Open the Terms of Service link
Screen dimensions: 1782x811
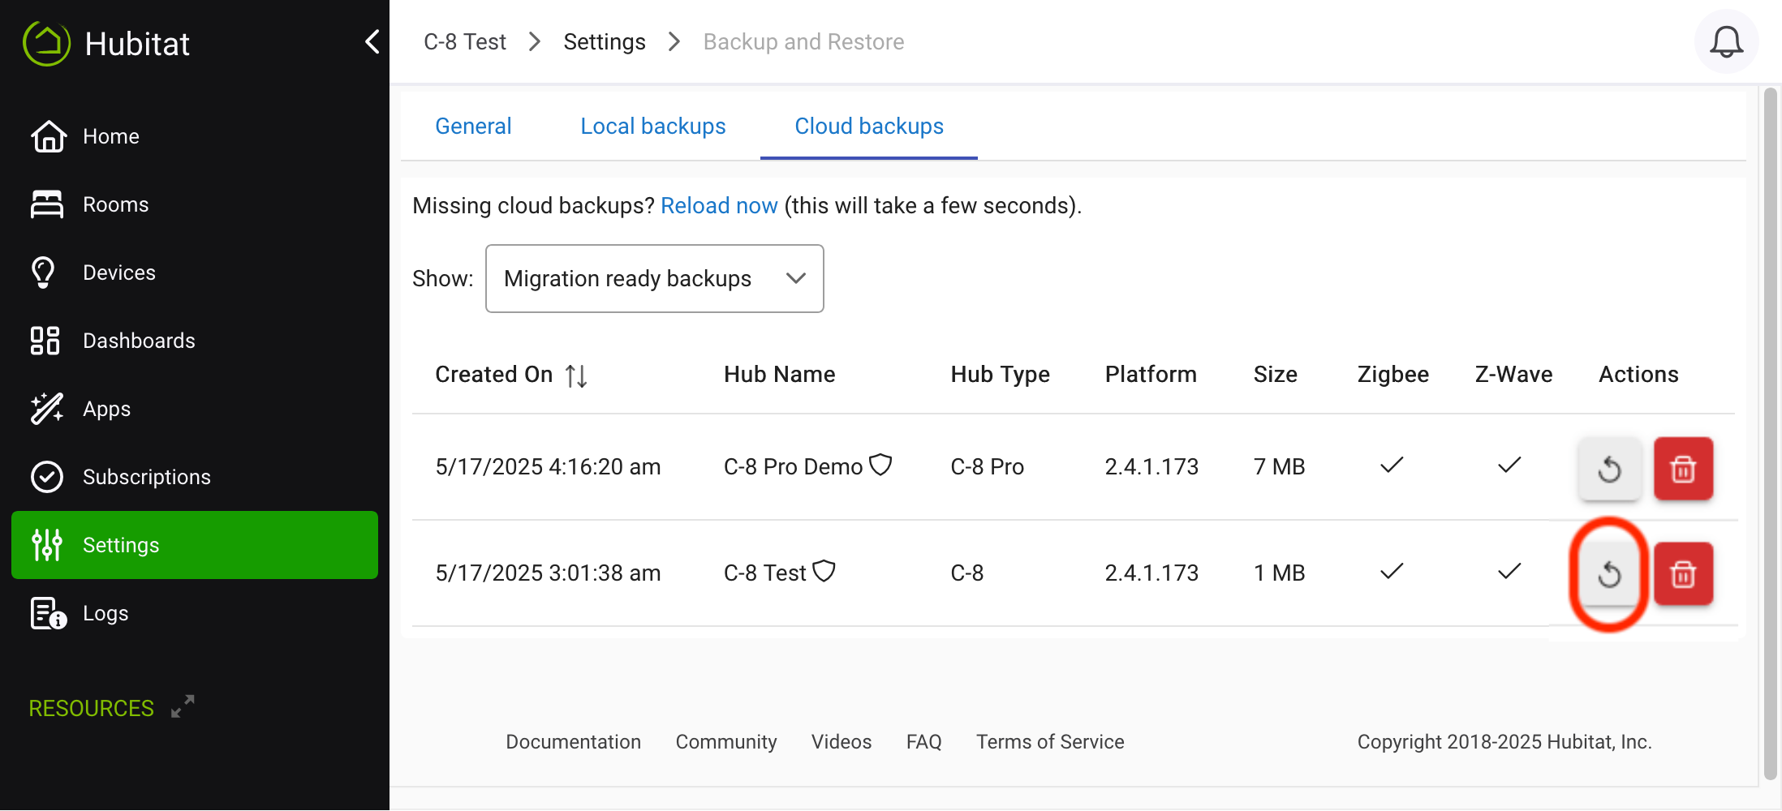1050,741
